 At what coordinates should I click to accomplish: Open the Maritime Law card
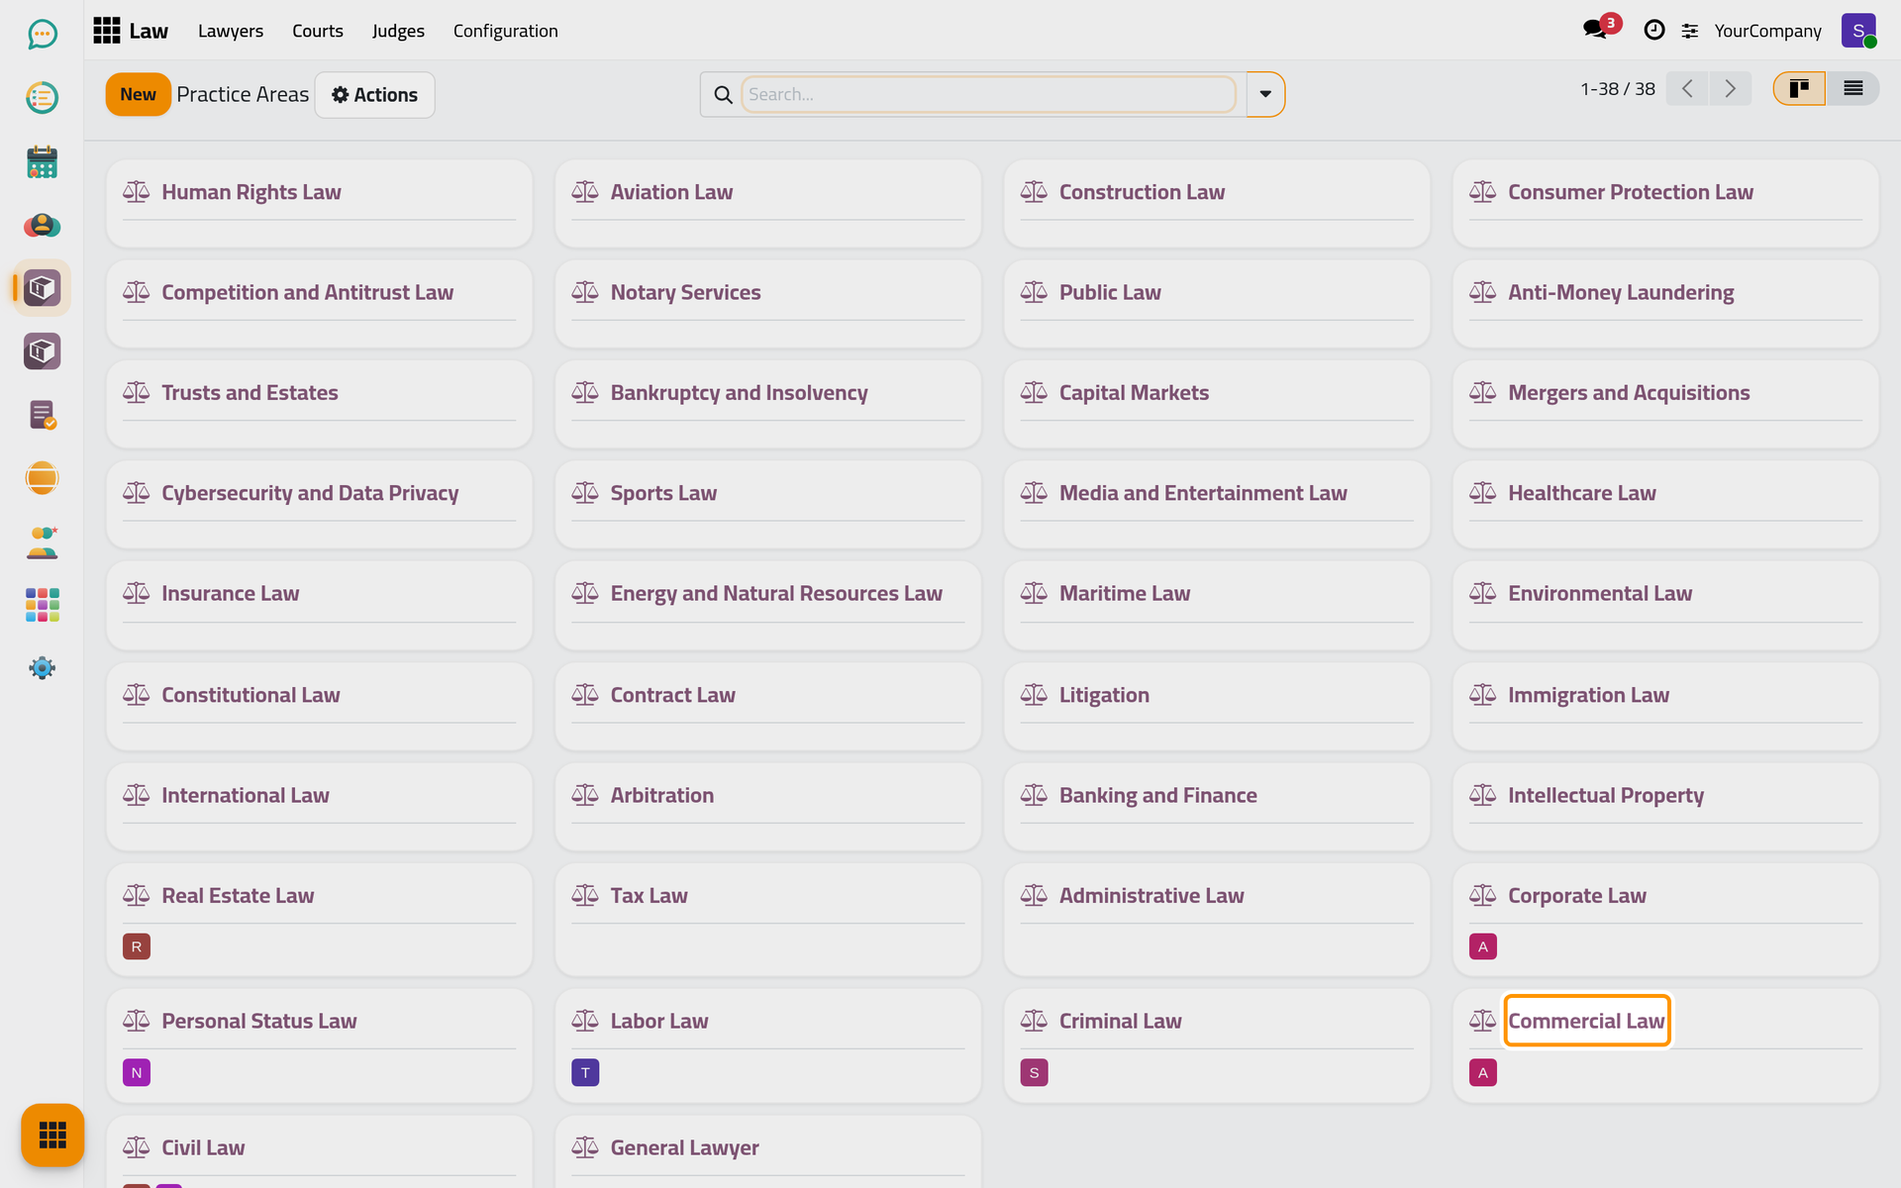1217,605
